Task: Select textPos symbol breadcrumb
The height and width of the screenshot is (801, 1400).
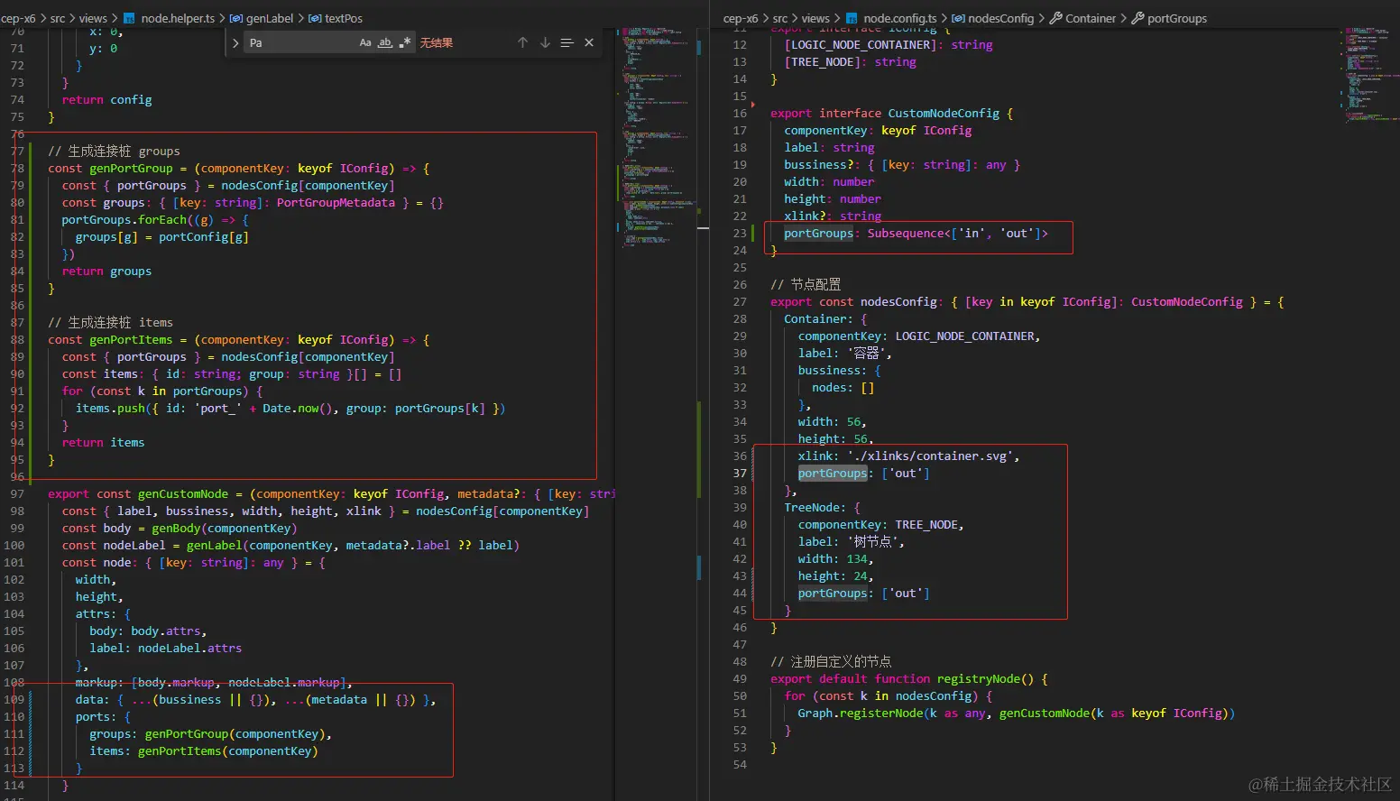Action: pos(343,18)
